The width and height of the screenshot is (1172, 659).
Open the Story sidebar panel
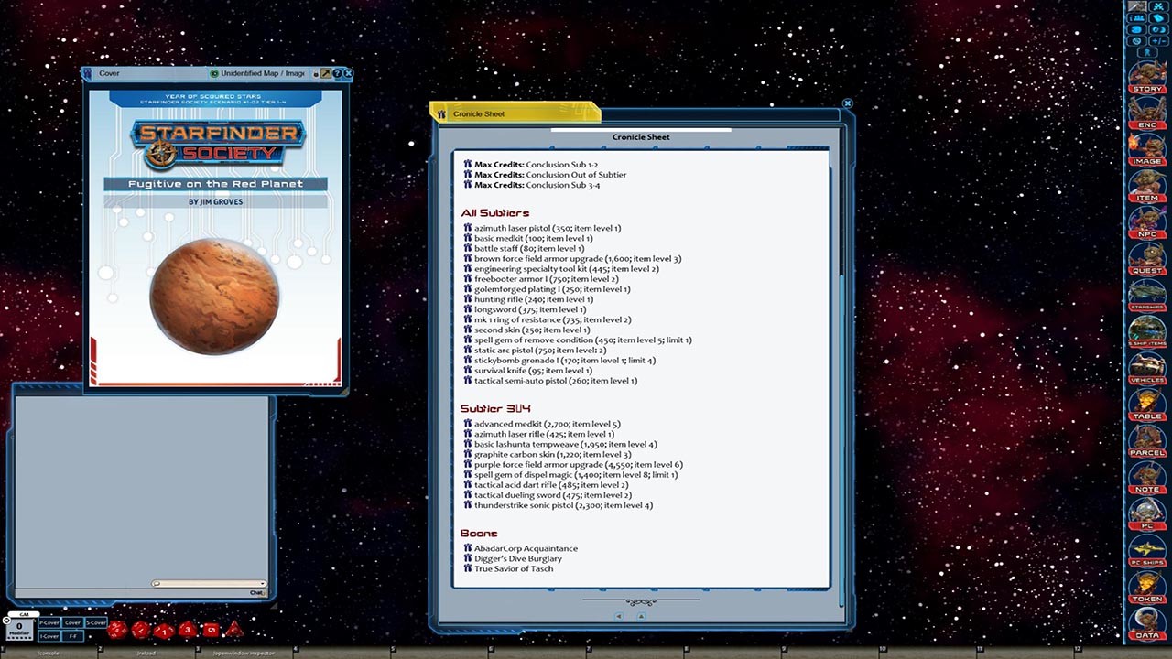coord(1146,77)
